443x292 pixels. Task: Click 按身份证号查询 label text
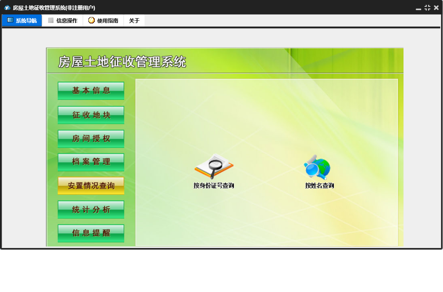point(214,186)
